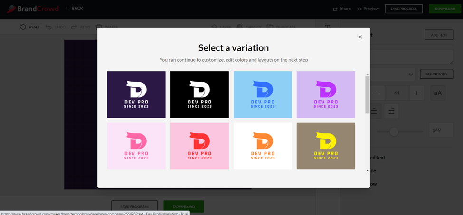Click the BrandCrowd logo
Image resolution: width=463 pixels, height=215 pixels.
tap(32, 9)
